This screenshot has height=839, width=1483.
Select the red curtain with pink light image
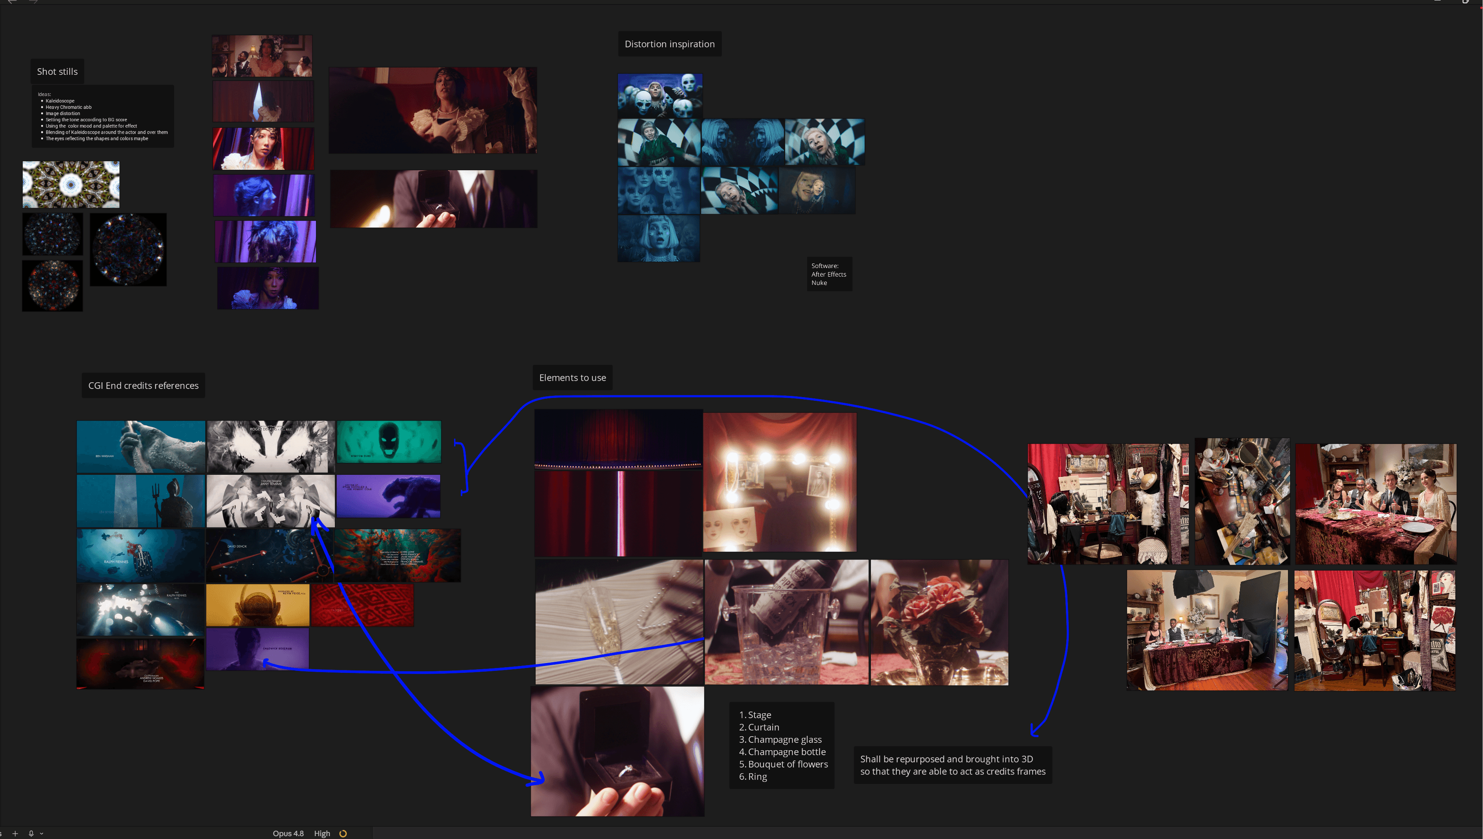click(x=619, y=513)
